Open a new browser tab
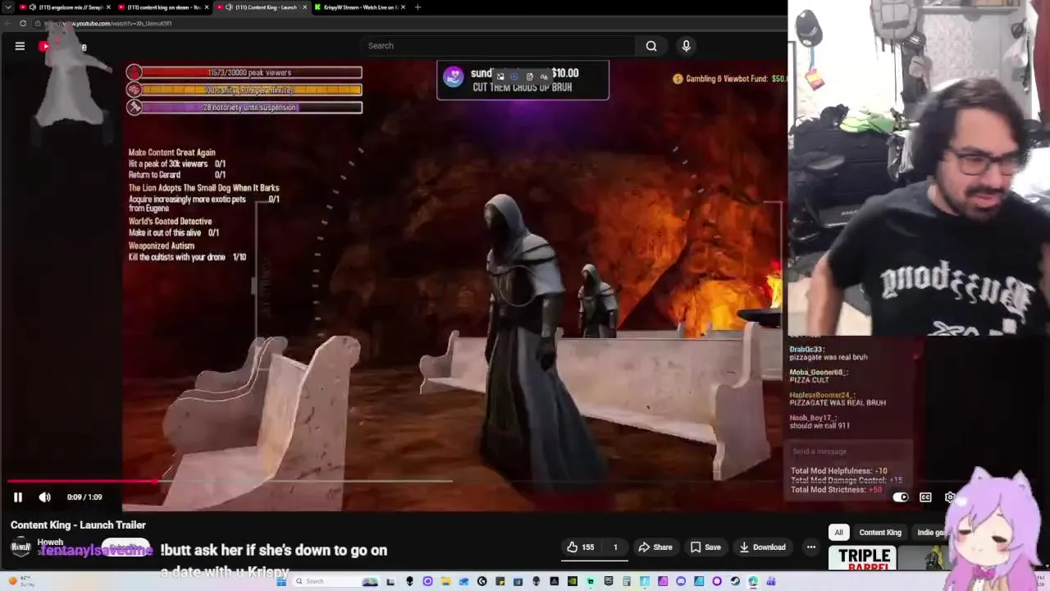The height and width of the screenshot is (591, 1050). pyautogui.click(x=418, y=7)
